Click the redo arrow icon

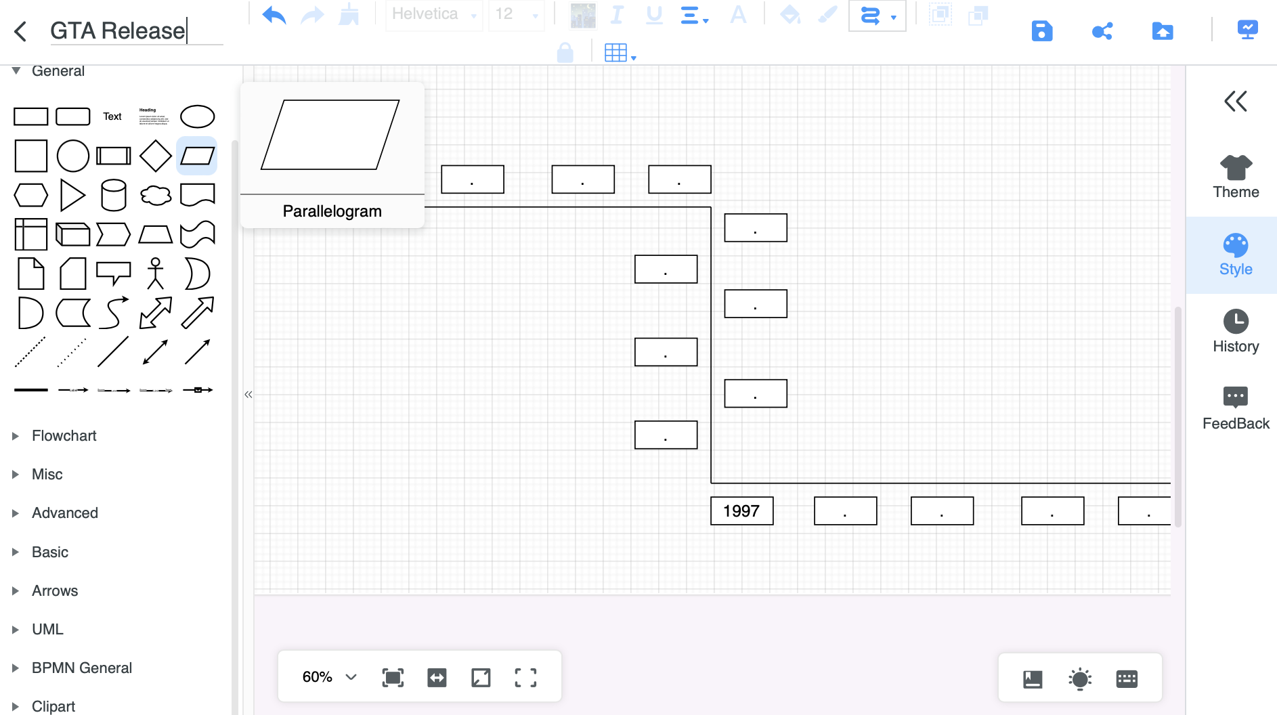[312, 14]
